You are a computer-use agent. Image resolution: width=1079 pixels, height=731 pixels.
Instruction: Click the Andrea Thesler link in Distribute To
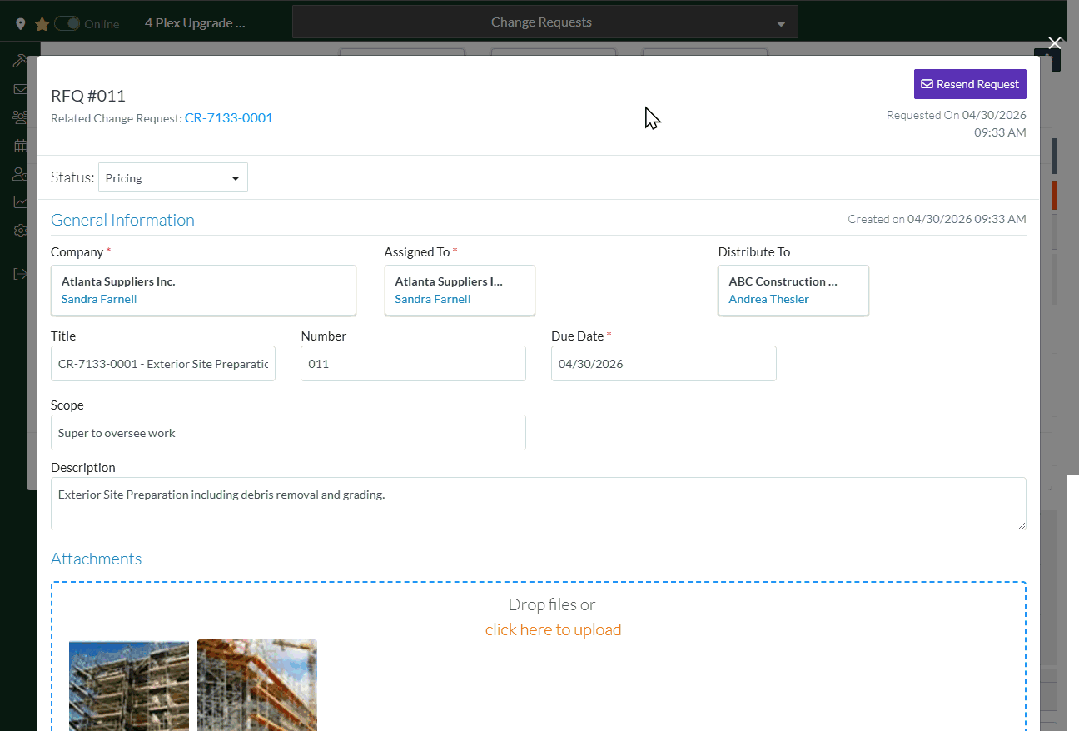[768, 299]
